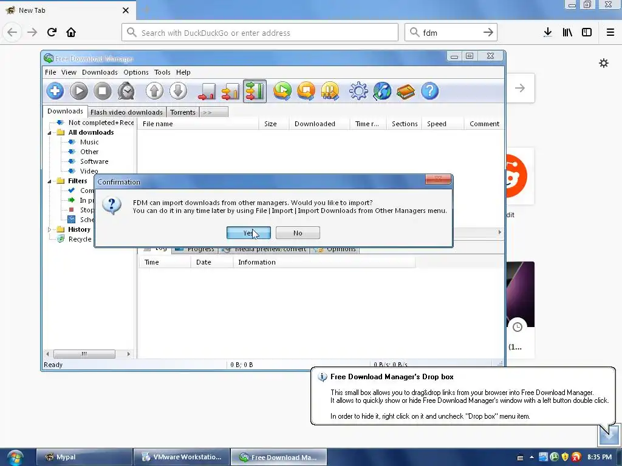Click the Information column header in log
Image resolution: width=622 pixels, height=466 pixels.
(324, 262)
